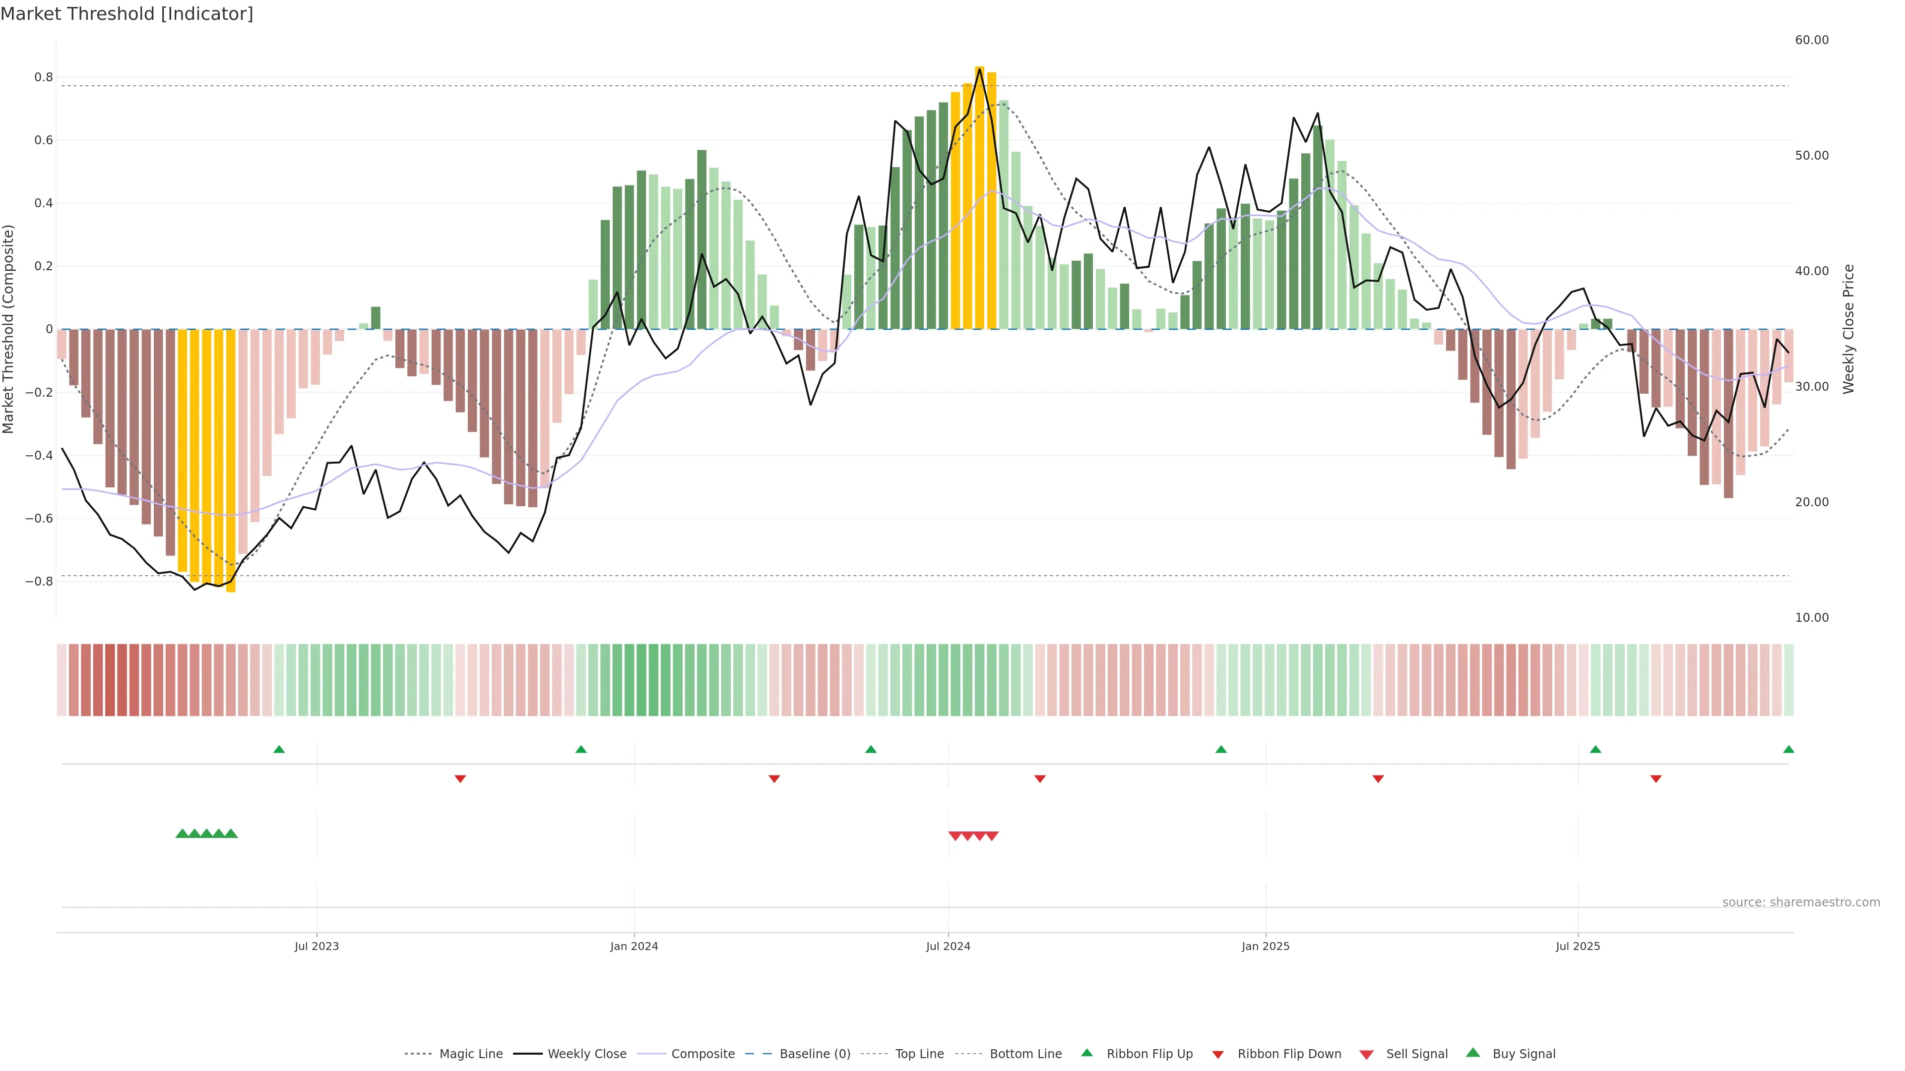Click the Ribbon Flip Up legend triangle icon

[1086, 1053]
